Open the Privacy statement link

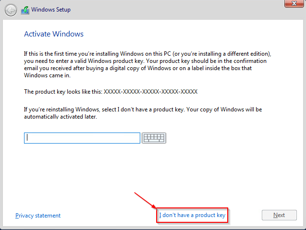tap(38, 216)
